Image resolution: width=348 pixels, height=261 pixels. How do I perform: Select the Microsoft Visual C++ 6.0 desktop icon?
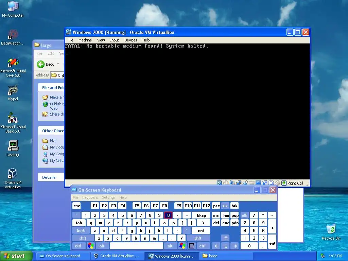(x=13, y=68)
